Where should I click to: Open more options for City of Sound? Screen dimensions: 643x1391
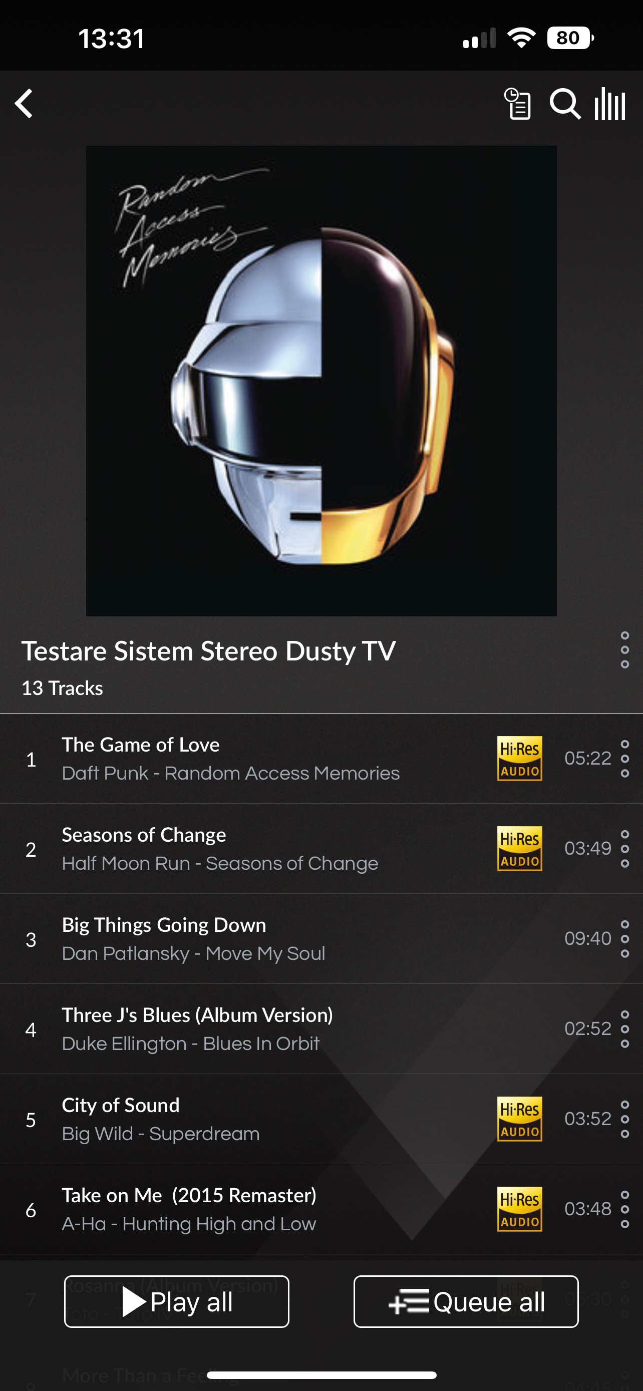(x=624, y=1120)
